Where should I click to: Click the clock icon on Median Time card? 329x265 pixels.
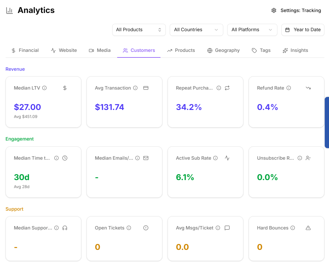click(65, 158)
